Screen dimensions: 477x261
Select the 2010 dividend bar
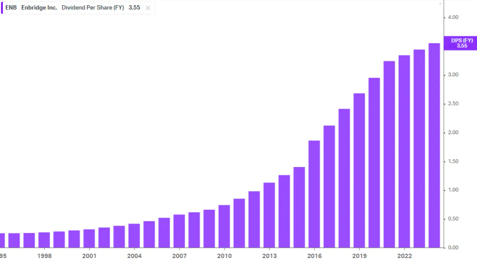click(x=224, y=226)
